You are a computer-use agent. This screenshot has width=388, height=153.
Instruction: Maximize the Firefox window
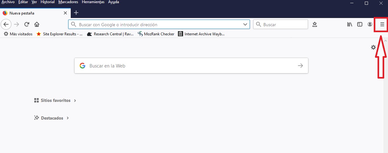(366, 3)
